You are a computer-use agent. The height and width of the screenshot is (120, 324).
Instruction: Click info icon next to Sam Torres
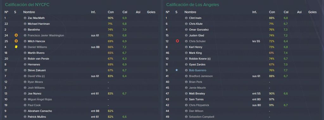tap(186, 99)
